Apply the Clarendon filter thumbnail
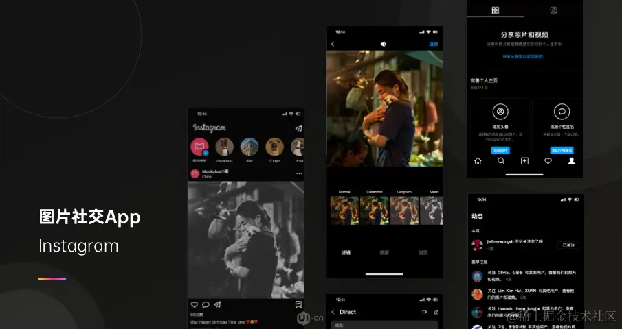The width and height of the screenshot is (622, 329). coord(375,210)
